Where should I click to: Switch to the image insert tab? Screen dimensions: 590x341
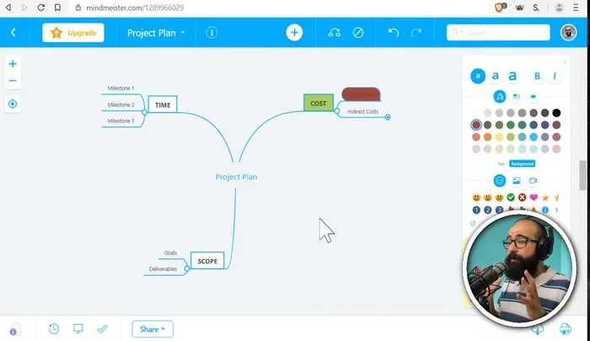pos(516,181)
